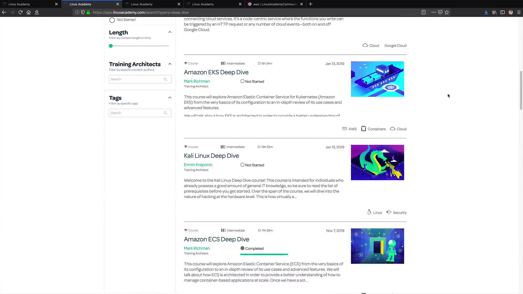
Task: Switch to the aws LinuxAcademyCommunity tab
Action: click(x=275, y=4)
